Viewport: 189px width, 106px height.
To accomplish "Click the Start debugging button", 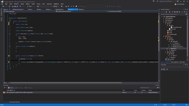I will (30, 6).
